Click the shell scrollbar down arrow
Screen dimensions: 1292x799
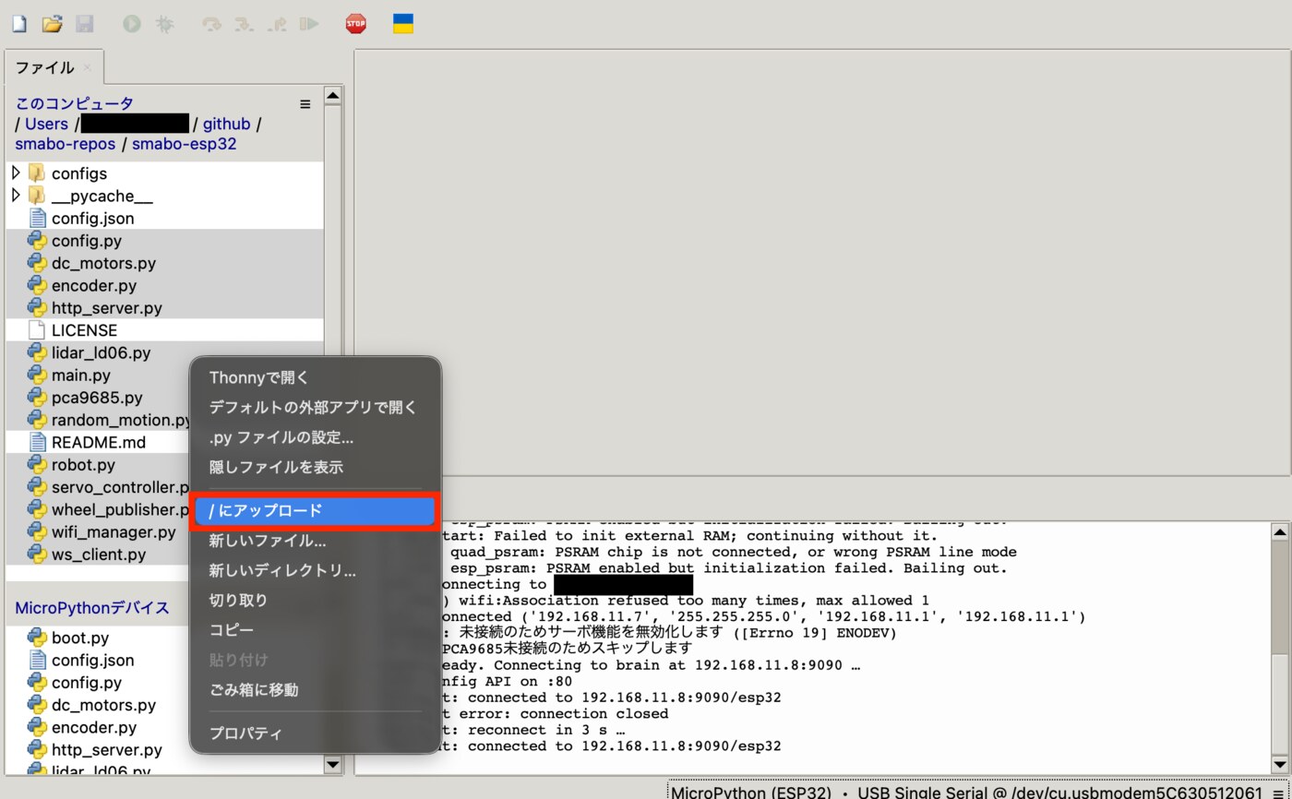[1280, 765]
